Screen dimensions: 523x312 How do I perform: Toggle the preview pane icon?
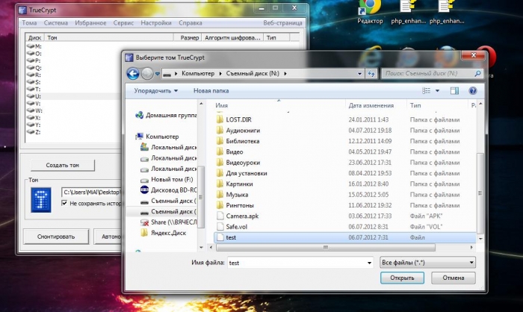point(454,91)
